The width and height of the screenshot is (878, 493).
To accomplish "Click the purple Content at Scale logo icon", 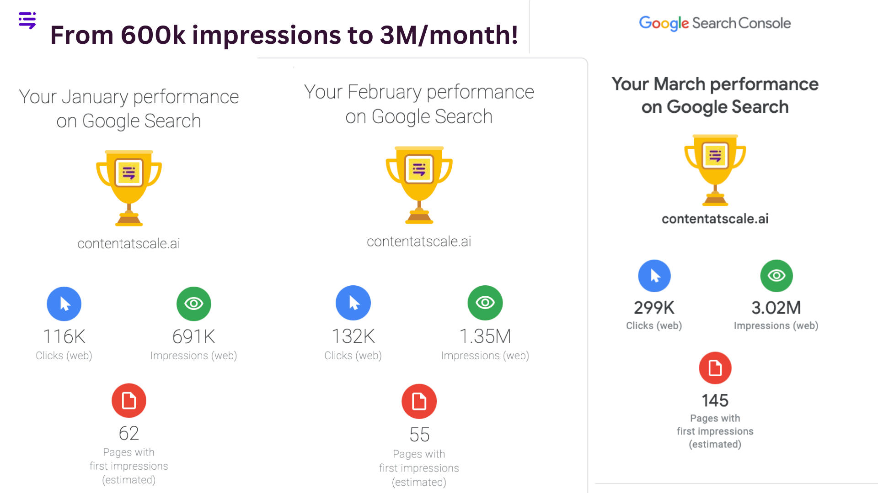I will click(x=27, y=21).
